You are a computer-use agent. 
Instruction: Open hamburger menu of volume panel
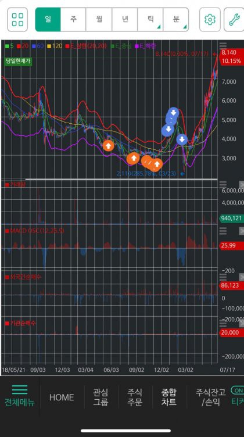tap(224, 184)
